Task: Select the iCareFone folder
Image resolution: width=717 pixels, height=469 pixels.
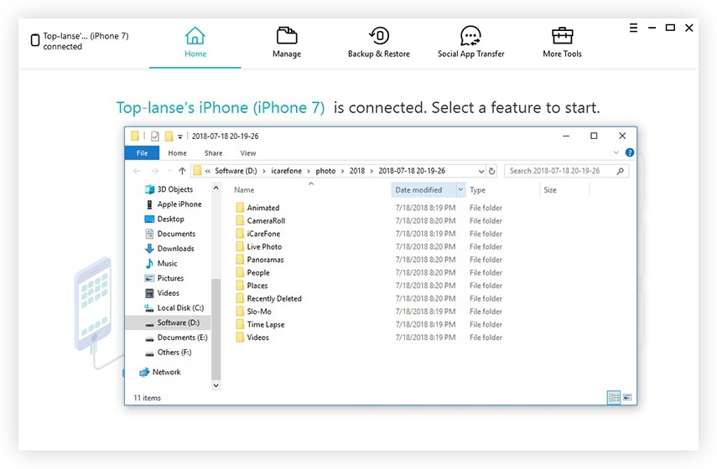Action: pos(258,234)
